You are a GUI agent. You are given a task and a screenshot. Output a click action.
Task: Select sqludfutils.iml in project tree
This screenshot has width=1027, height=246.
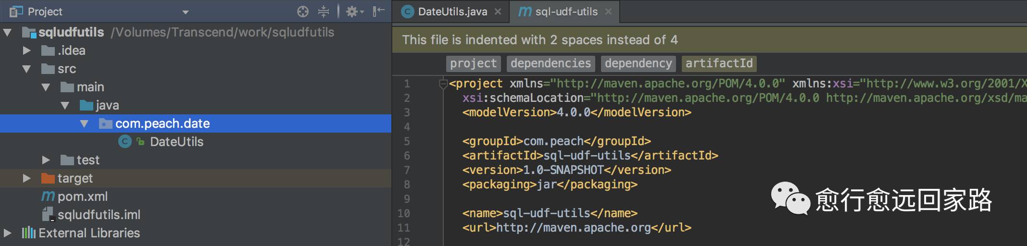(99, 215)
